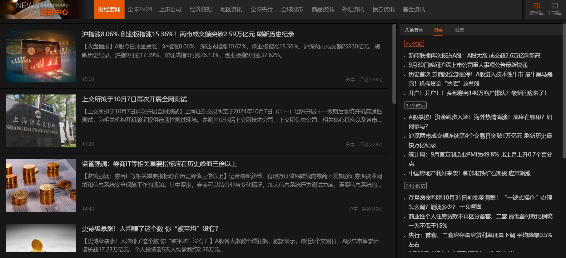Image resolution: width=566 pixels, height=258 pixels.
Task: Switch to the 股票 sidebar tab
Action: click(459, 30)
